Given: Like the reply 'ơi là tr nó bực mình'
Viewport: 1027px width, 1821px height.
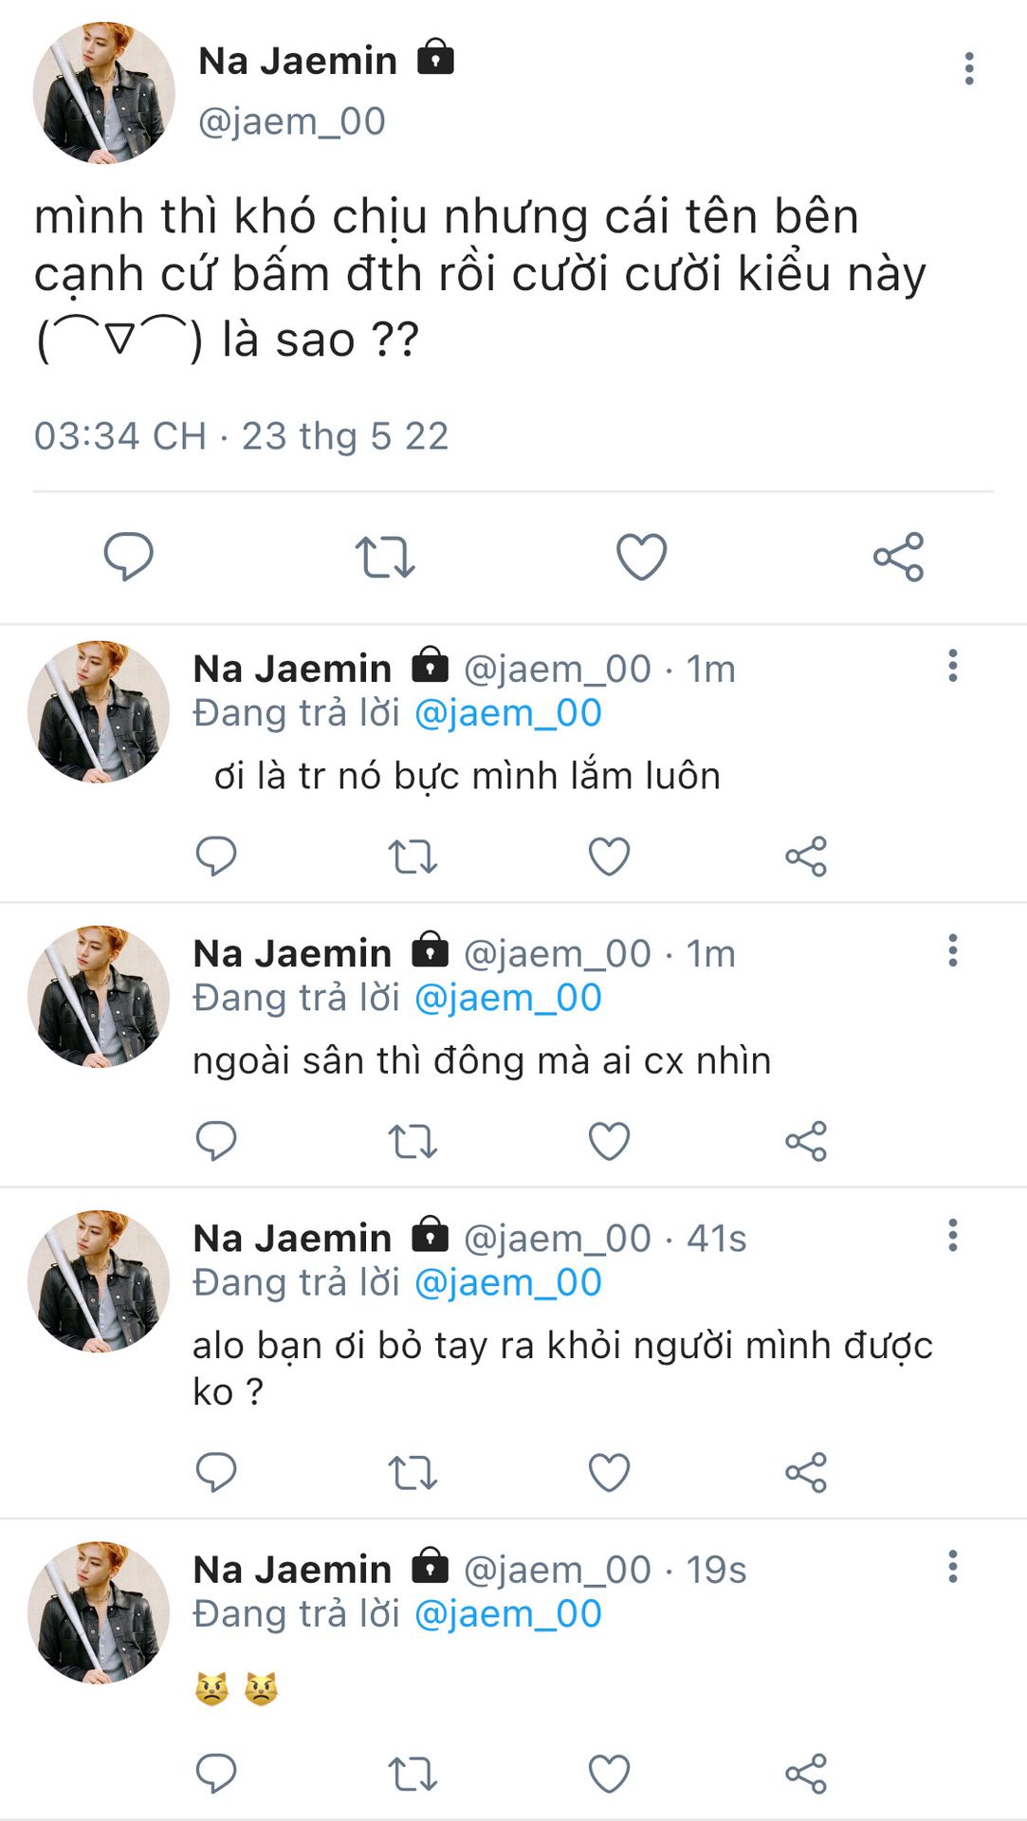Looking at the screenshot, I should pyautogui.click(x=609, y=856).
